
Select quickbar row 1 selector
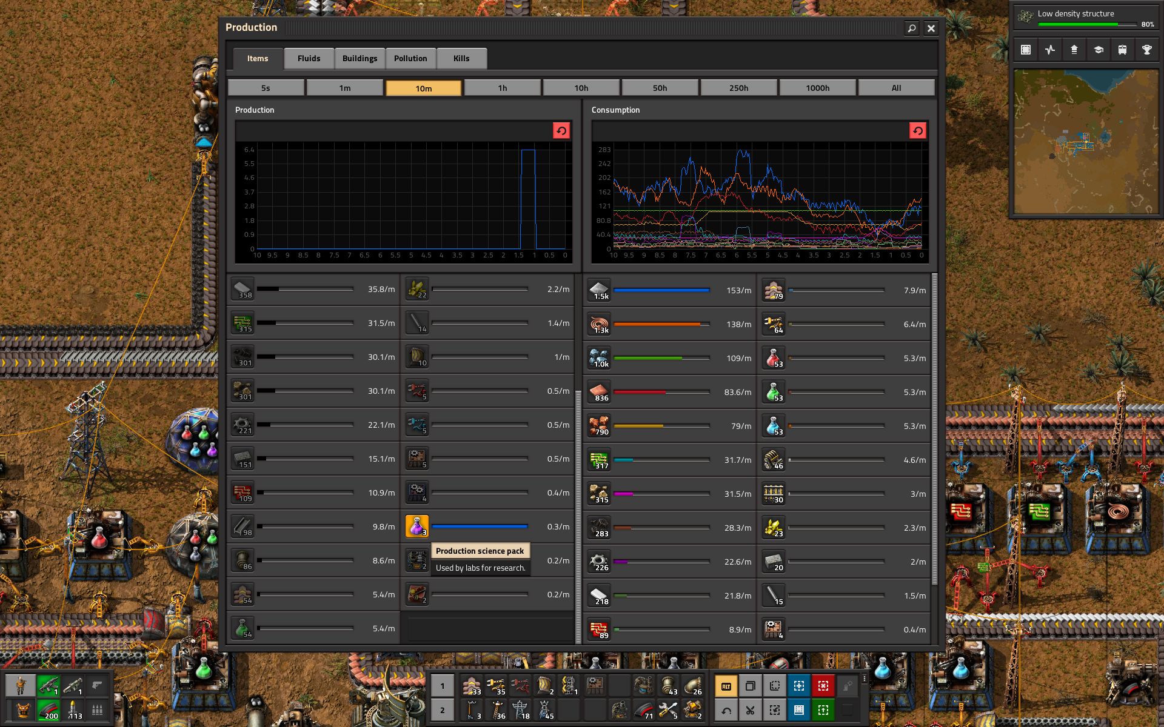pos(442,686)
